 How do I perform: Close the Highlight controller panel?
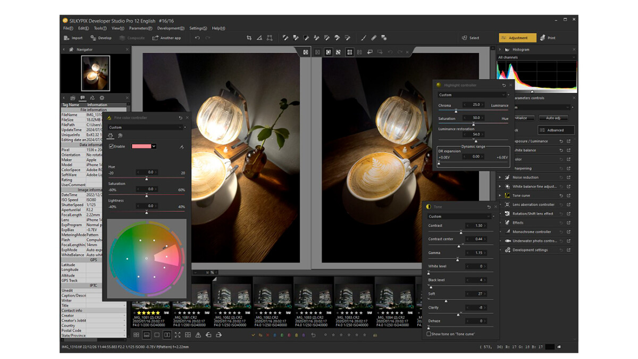click(x=511, y=85)
